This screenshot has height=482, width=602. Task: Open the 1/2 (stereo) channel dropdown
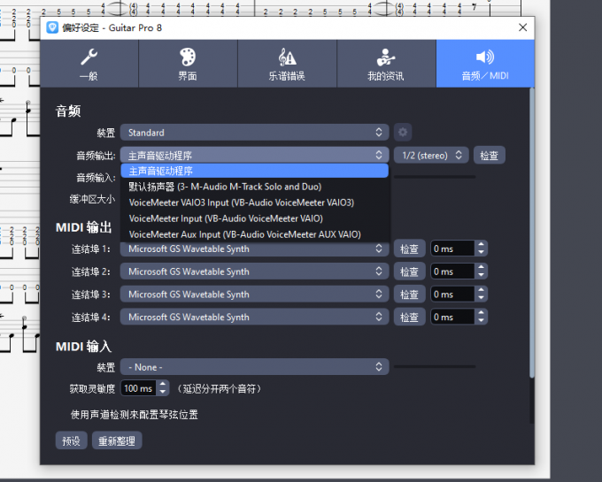coord(431,156)
